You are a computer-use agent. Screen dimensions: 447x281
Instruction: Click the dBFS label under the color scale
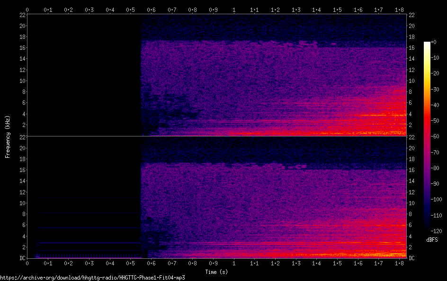point(432,240)
